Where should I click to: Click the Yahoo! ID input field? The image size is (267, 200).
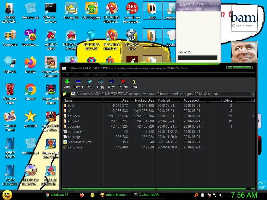(x=197, y=58)
